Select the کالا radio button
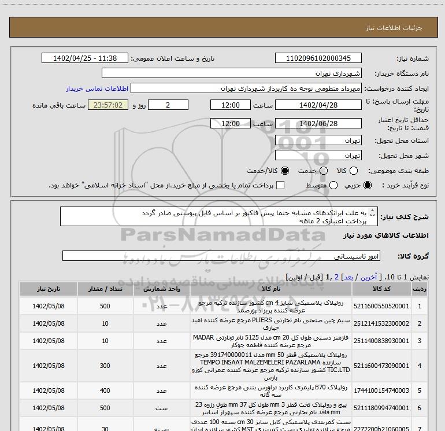Viewport: 445px width, 431px height. tap(354, 171)
